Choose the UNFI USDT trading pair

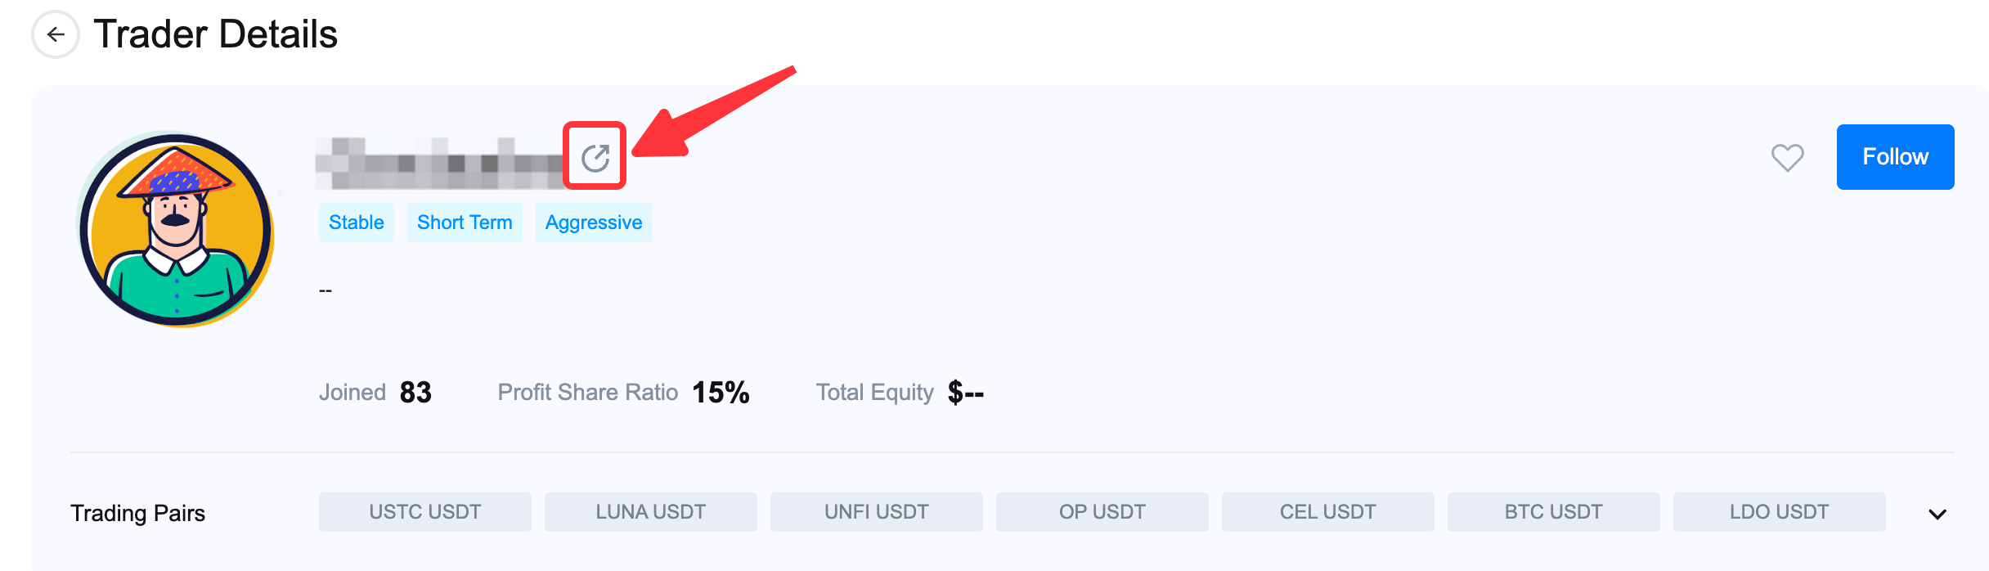tap(877, 512)
